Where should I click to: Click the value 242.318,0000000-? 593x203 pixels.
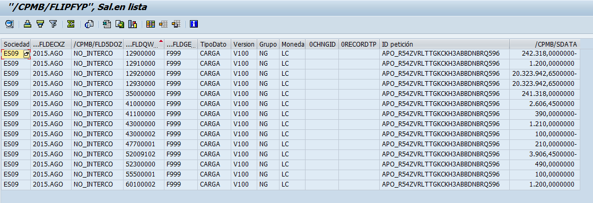coord(549,54)
